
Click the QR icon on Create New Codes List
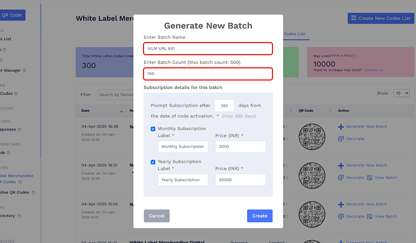(x=353, y=18)
